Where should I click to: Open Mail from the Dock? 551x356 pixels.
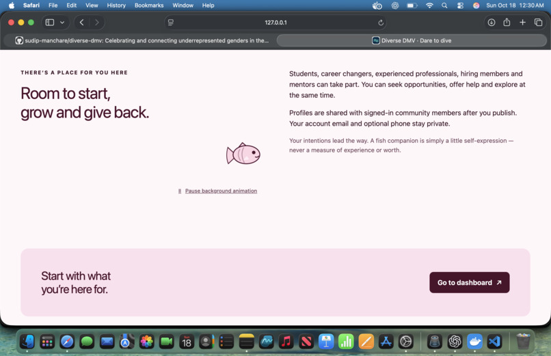(x=107, y=341)
